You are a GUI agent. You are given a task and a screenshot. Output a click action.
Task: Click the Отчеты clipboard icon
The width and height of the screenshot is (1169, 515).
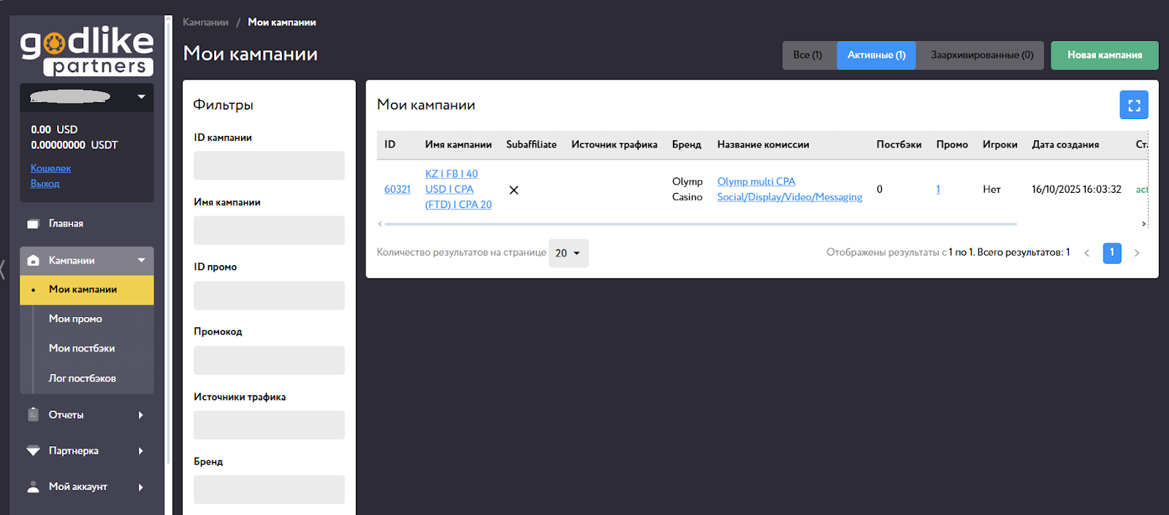pyautogui.click(x=33, y=414)
